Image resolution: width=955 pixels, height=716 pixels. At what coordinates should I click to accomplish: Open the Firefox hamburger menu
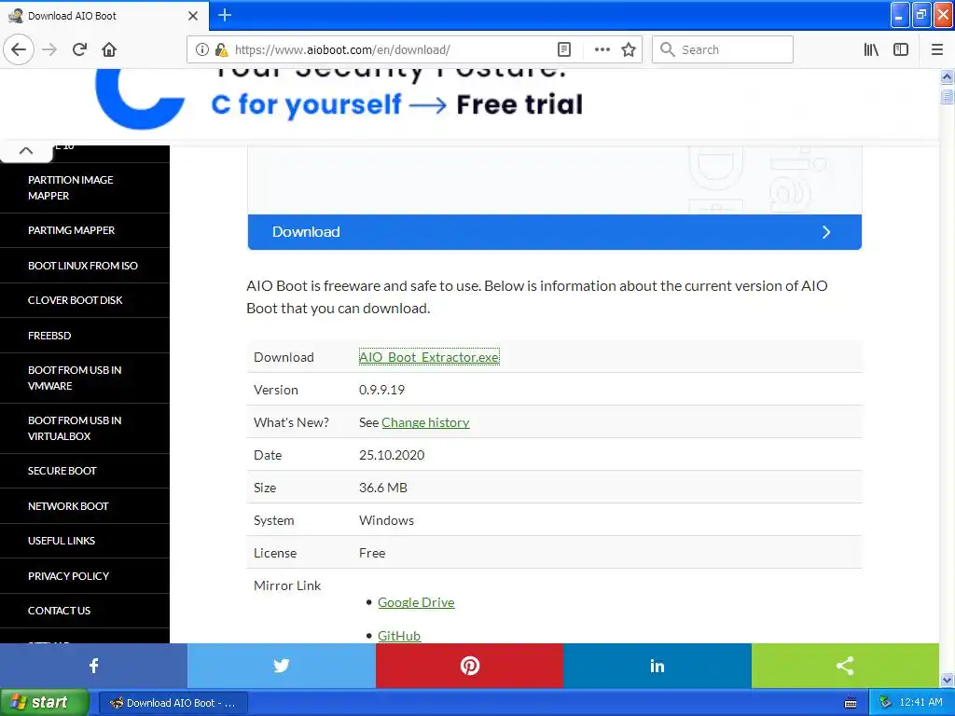coord(936,49)
